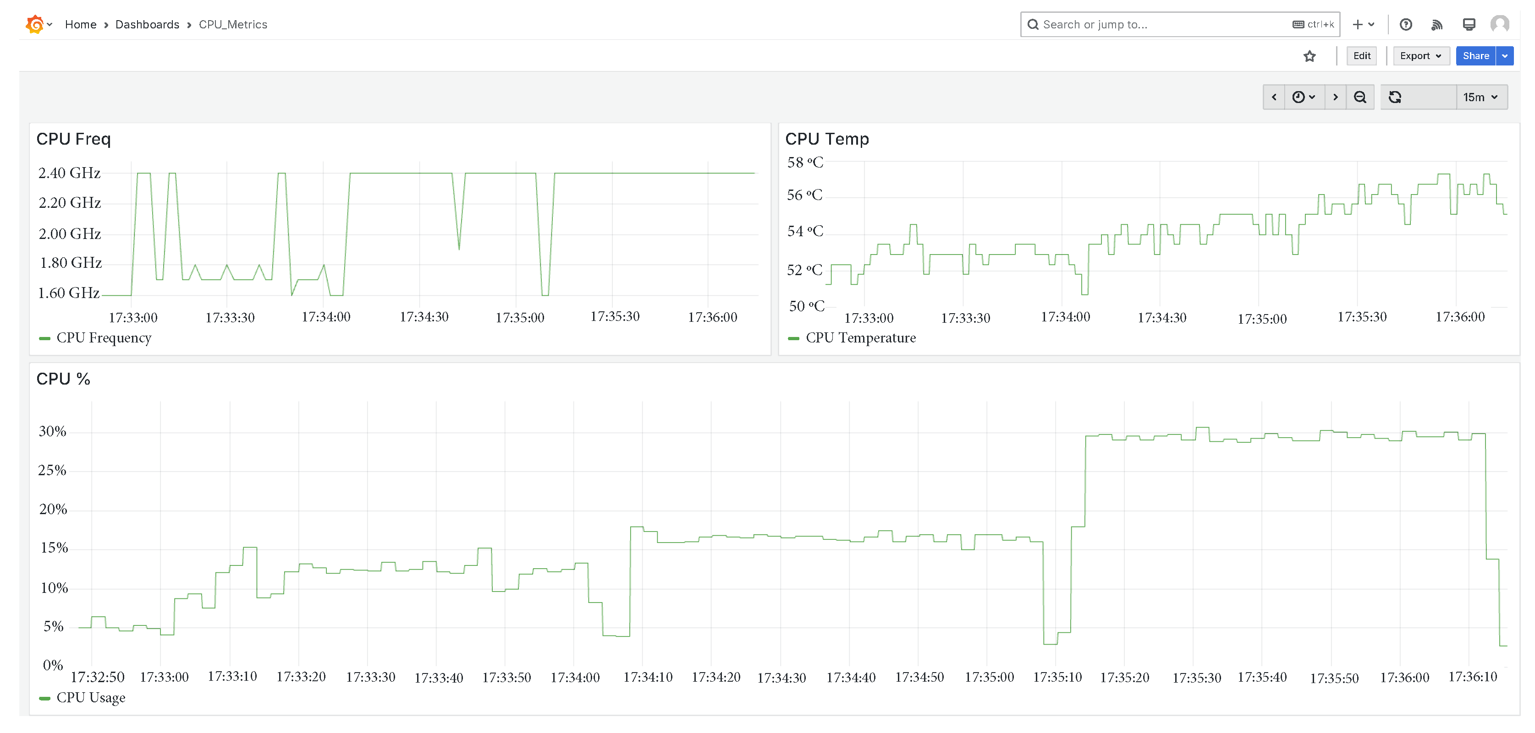Image resolution: width=1535 pixels, height=733 pixels.
Task: Toggle CPU Temperature legend series
Action: [x=860, y=338]
